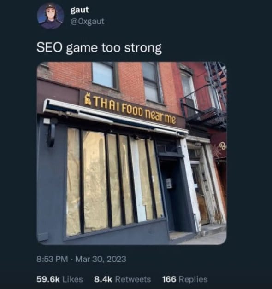Viewport: 272px width, 289px height.
Task: Open the 166 Replies count
Action: point(185,279)
